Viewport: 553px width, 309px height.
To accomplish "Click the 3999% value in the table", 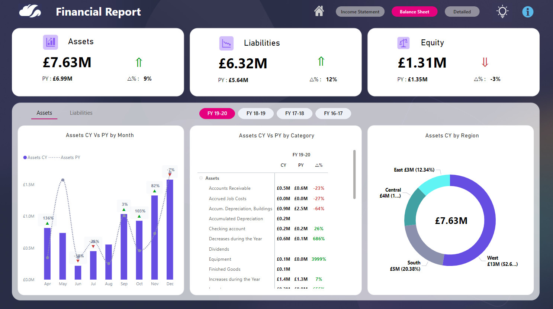I will pos(319,259).
